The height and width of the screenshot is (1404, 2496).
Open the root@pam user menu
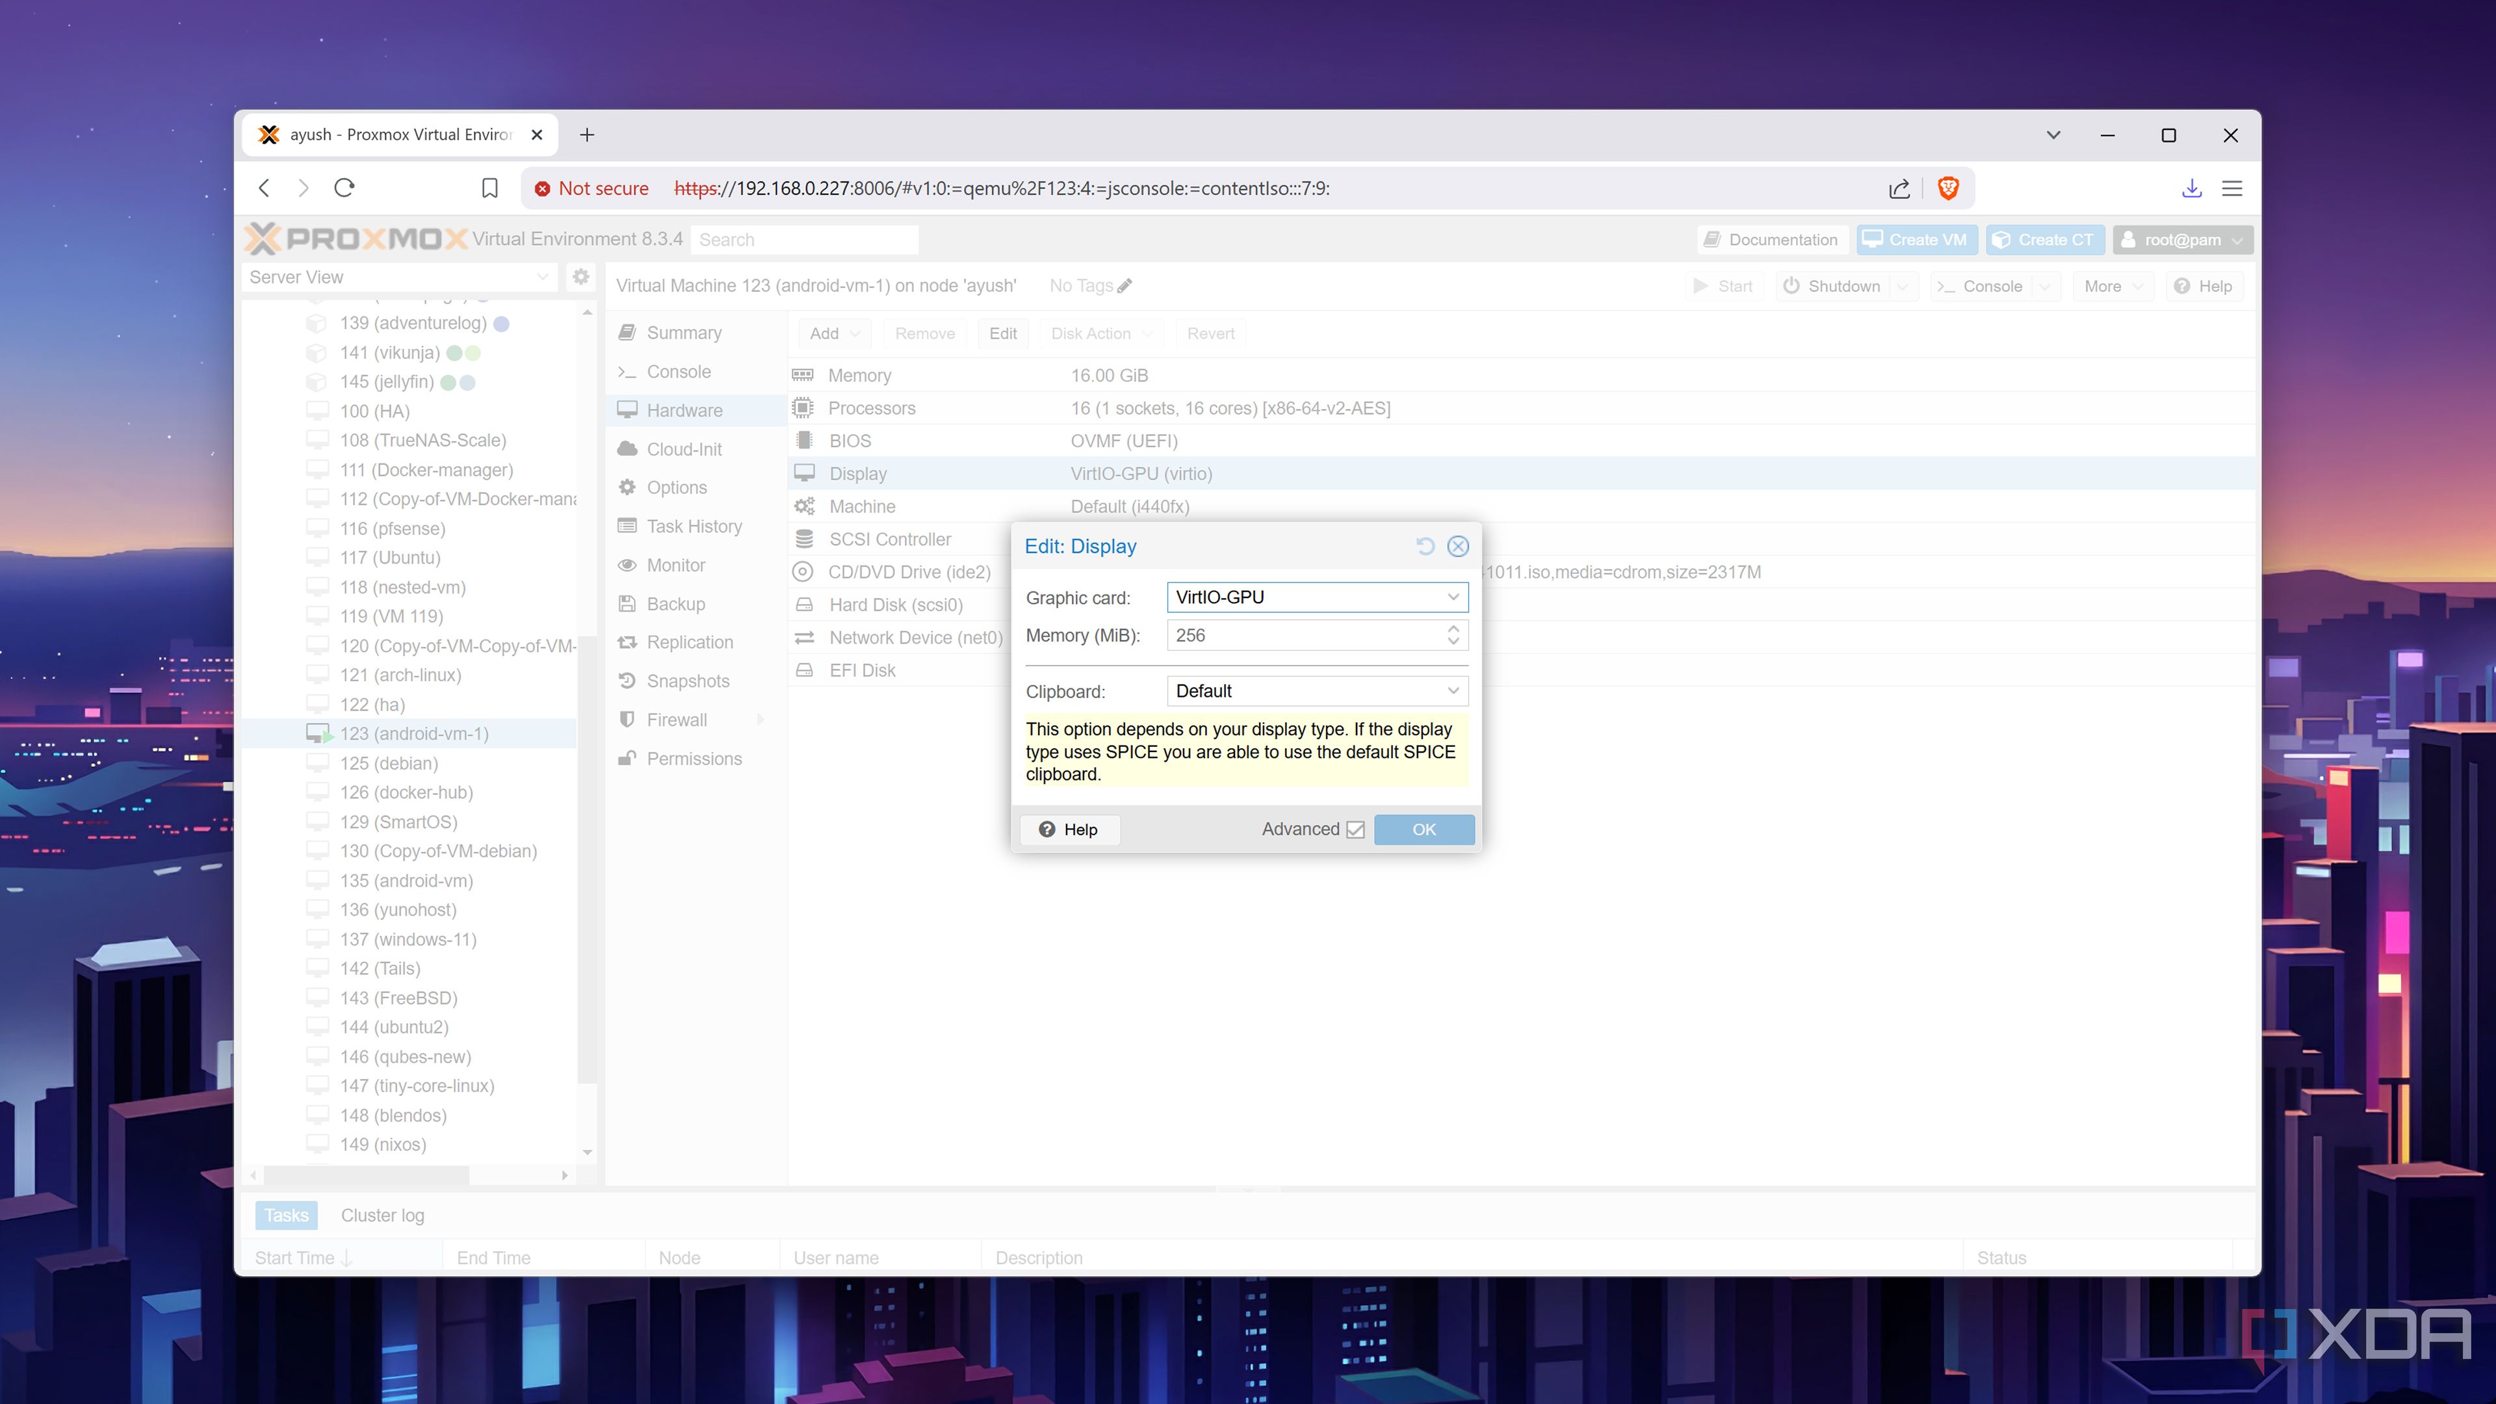[2182, 239]
